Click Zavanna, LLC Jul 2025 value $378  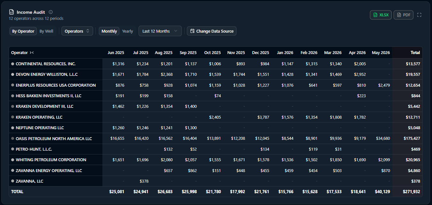[144, 181]
